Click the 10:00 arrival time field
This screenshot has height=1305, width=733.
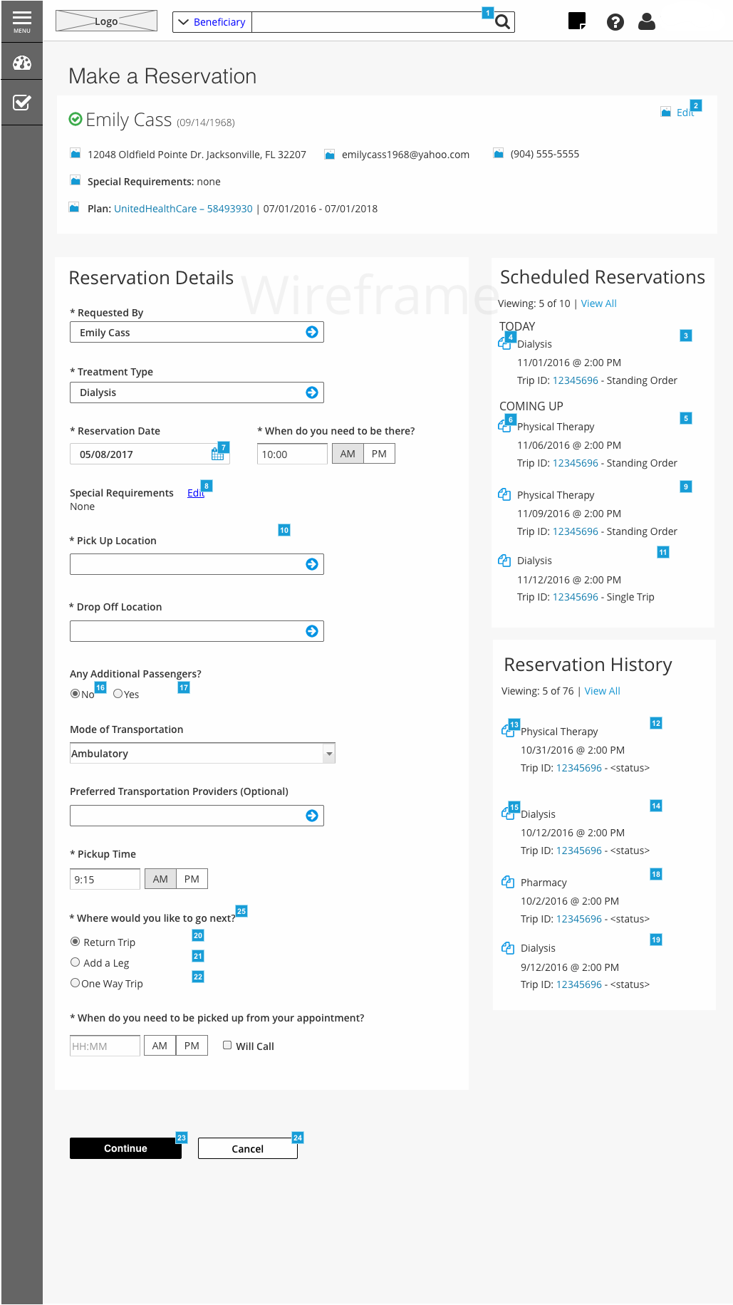pos(292,454)
